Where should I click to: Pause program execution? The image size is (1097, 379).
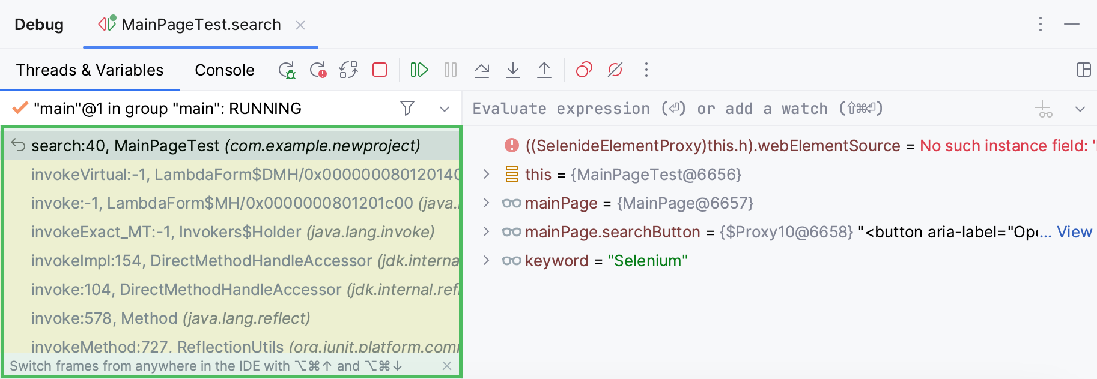(x=451, y=70)
